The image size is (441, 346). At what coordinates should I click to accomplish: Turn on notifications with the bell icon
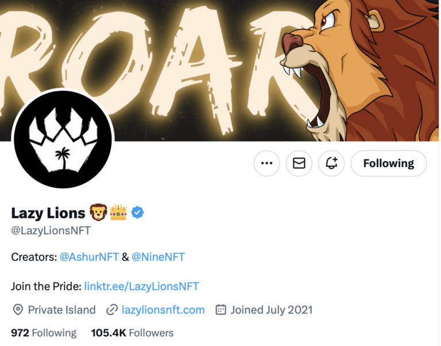tap(331, 164)
